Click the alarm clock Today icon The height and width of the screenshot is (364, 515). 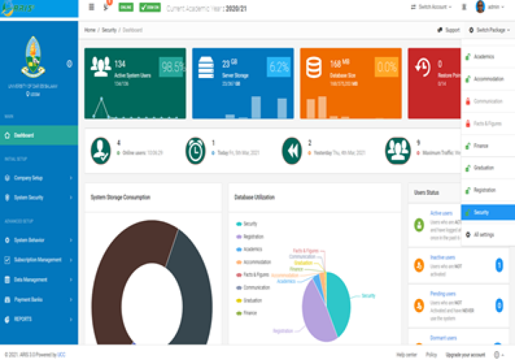(x=195, y=150)
